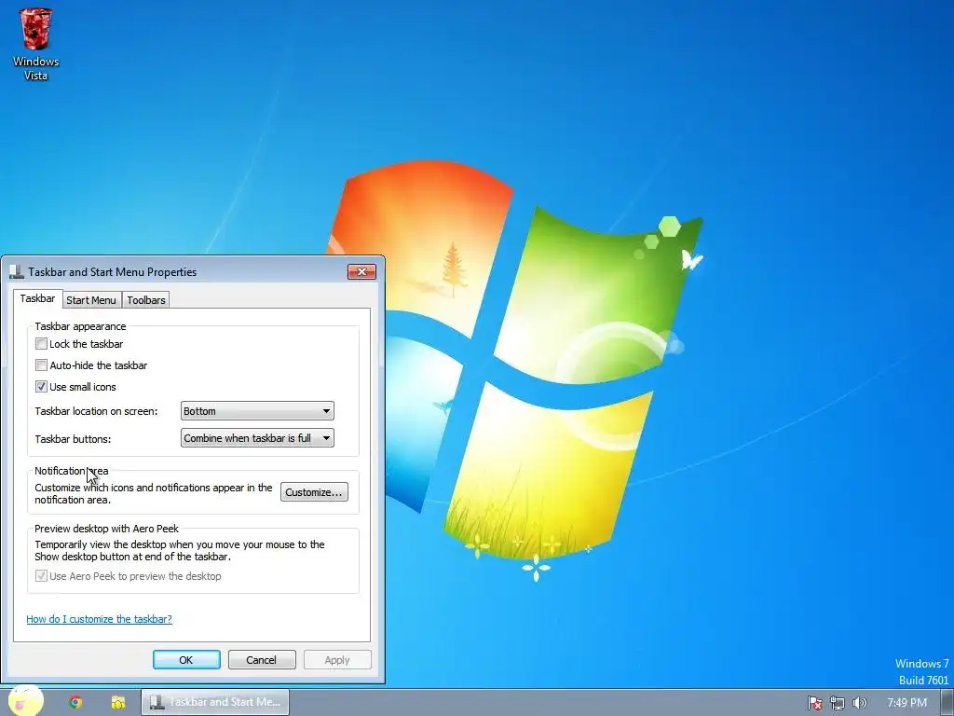
Task: Click the Taskbar location on screen label
Action: tap(96, 411)
